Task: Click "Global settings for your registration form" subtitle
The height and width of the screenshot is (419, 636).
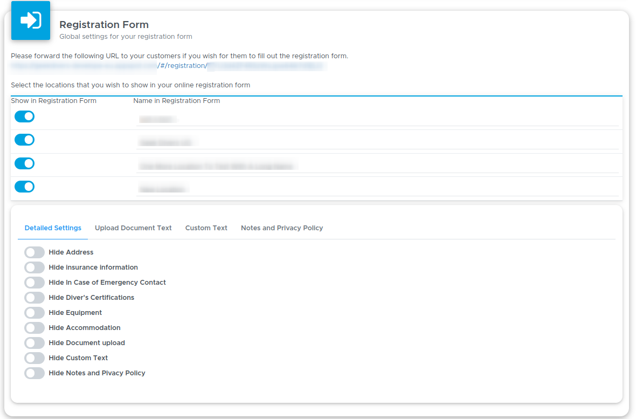Action: pyautogui.click(x=126, y=37)
